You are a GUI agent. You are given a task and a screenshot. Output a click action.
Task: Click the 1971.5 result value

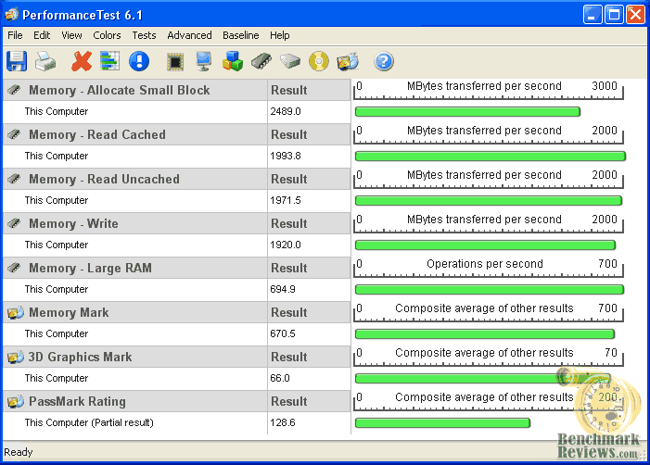click(x=286, y=200)
